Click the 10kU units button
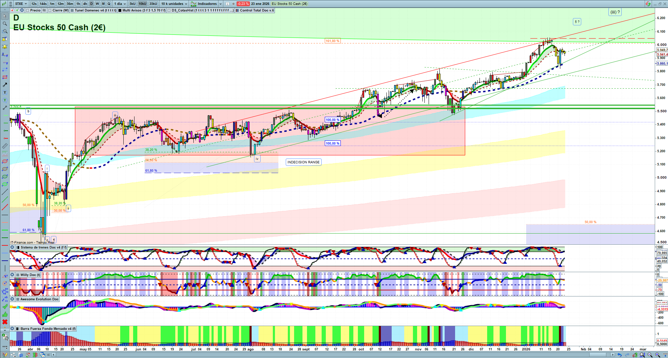Screen dimensions: 668x358 coord(143,4)
